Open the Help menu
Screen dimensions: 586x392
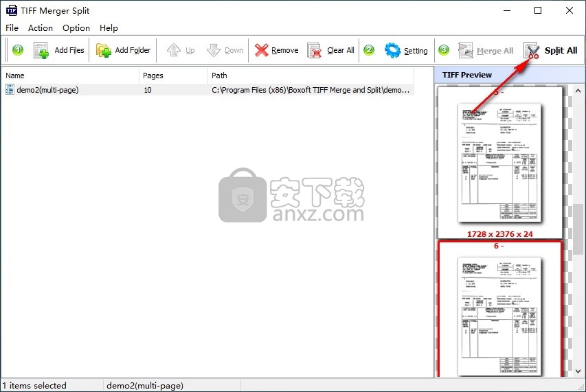[x=109, y=28]
